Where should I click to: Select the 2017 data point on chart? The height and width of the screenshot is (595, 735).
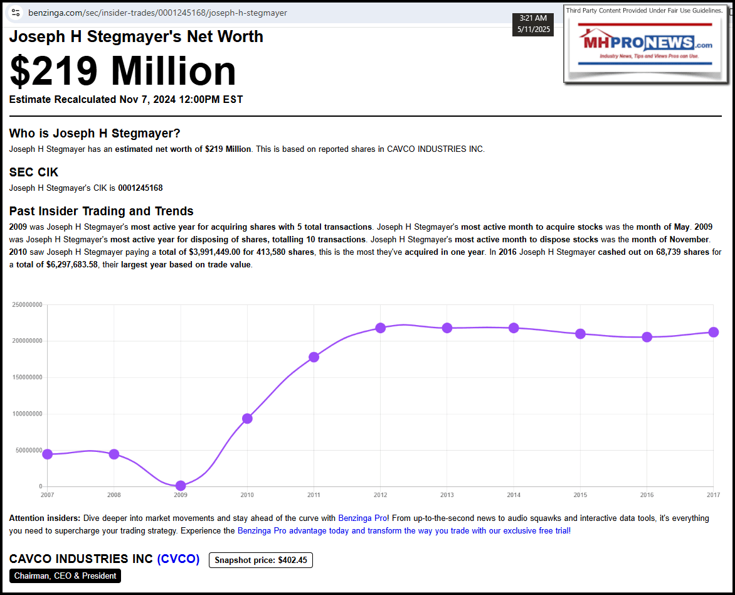(713, 332)
